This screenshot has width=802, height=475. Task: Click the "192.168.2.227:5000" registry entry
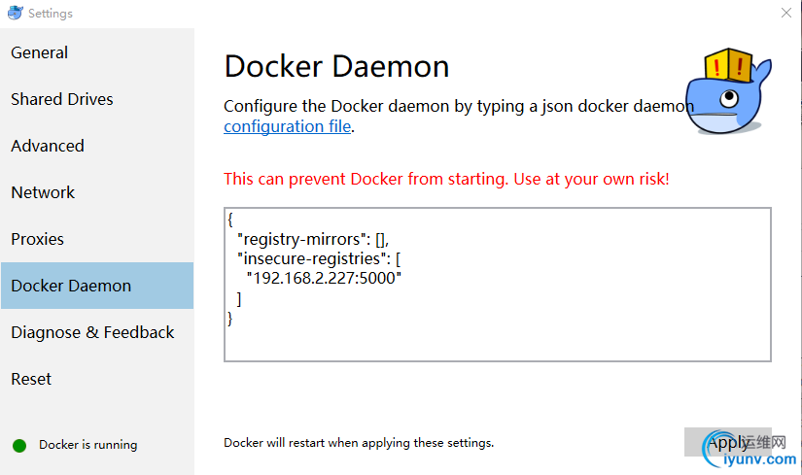click(324, 278)
